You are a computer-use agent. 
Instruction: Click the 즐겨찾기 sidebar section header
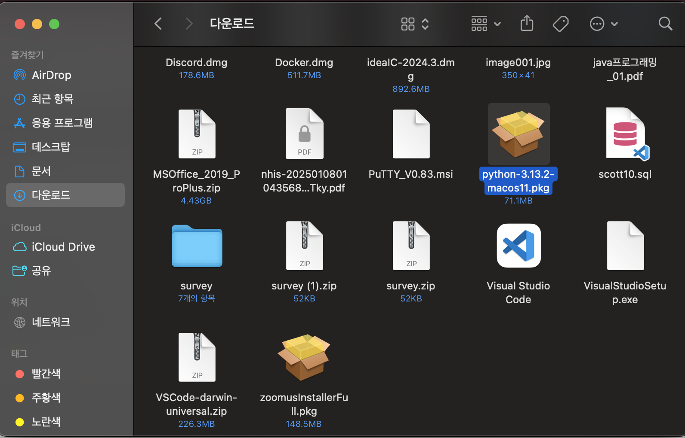28,55
